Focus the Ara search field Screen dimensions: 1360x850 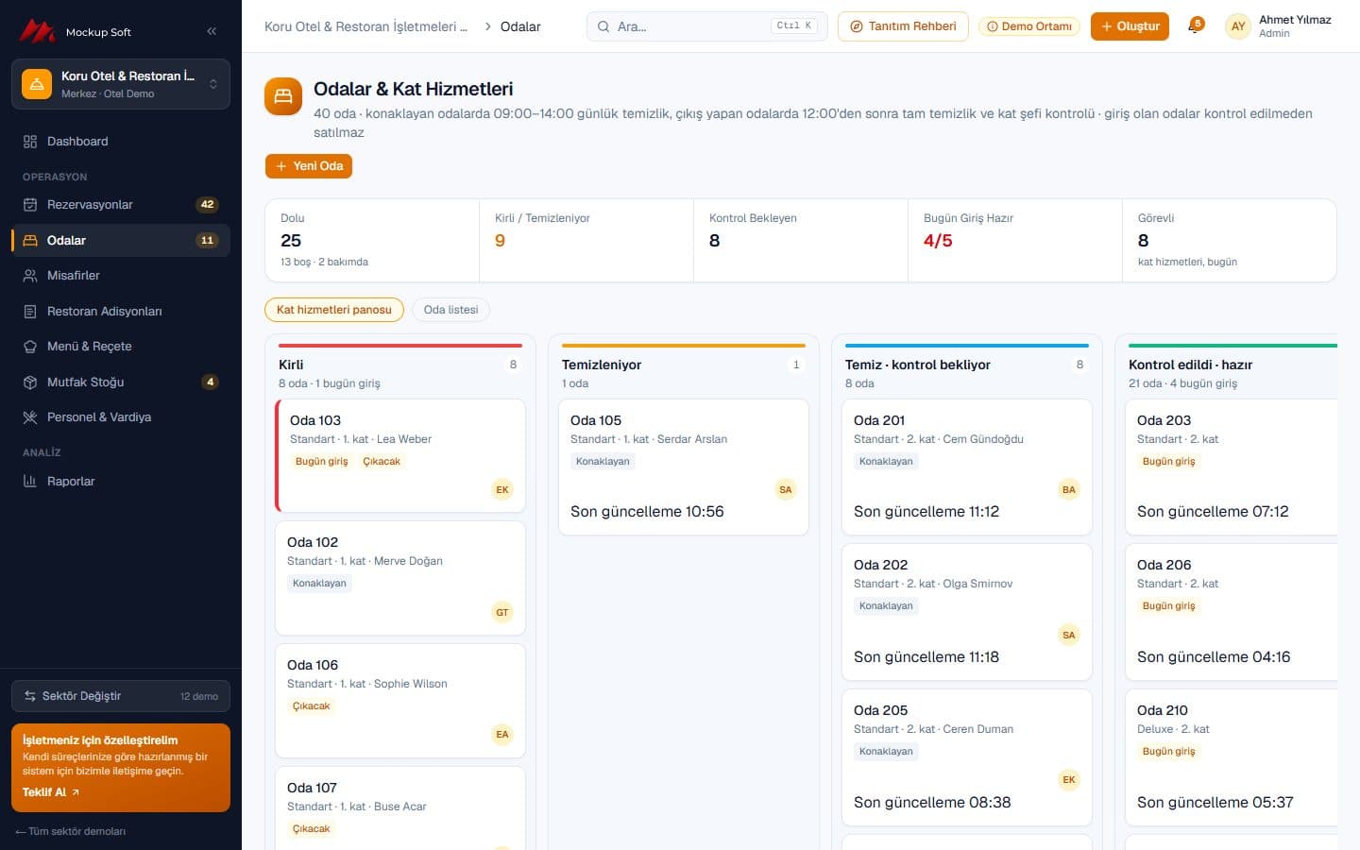(x=706, y=26)
